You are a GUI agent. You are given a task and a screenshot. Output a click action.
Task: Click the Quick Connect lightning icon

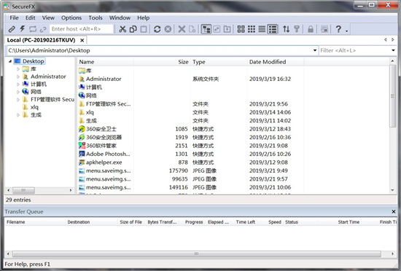(x=23, y=29)
